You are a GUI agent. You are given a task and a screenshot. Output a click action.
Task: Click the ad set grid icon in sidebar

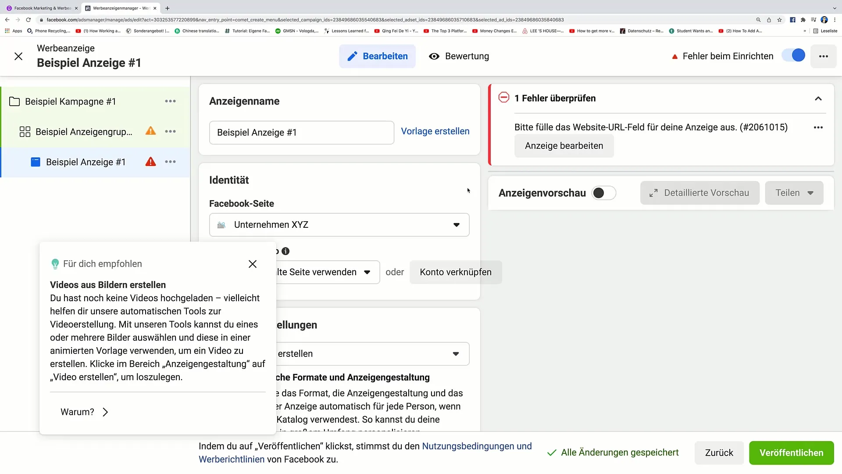24,131
